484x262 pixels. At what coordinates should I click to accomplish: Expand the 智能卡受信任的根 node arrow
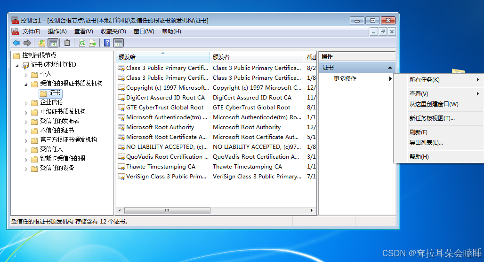click(26, 160)
